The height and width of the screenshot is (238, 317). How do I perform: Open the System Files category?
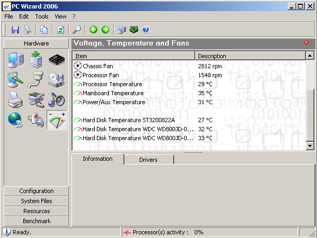pyautogui.click(x=36, y=201)
